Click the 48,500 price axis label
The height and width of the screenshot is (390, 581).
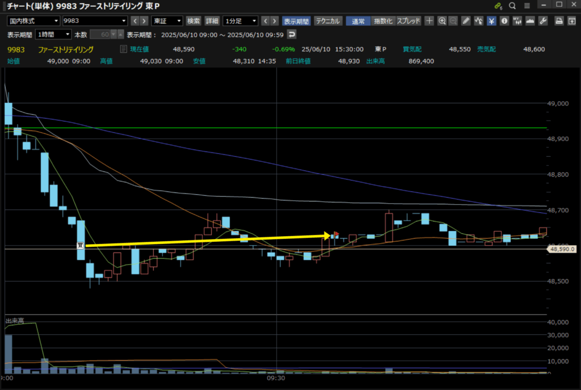pyautogui.click(x=558, y=282)
